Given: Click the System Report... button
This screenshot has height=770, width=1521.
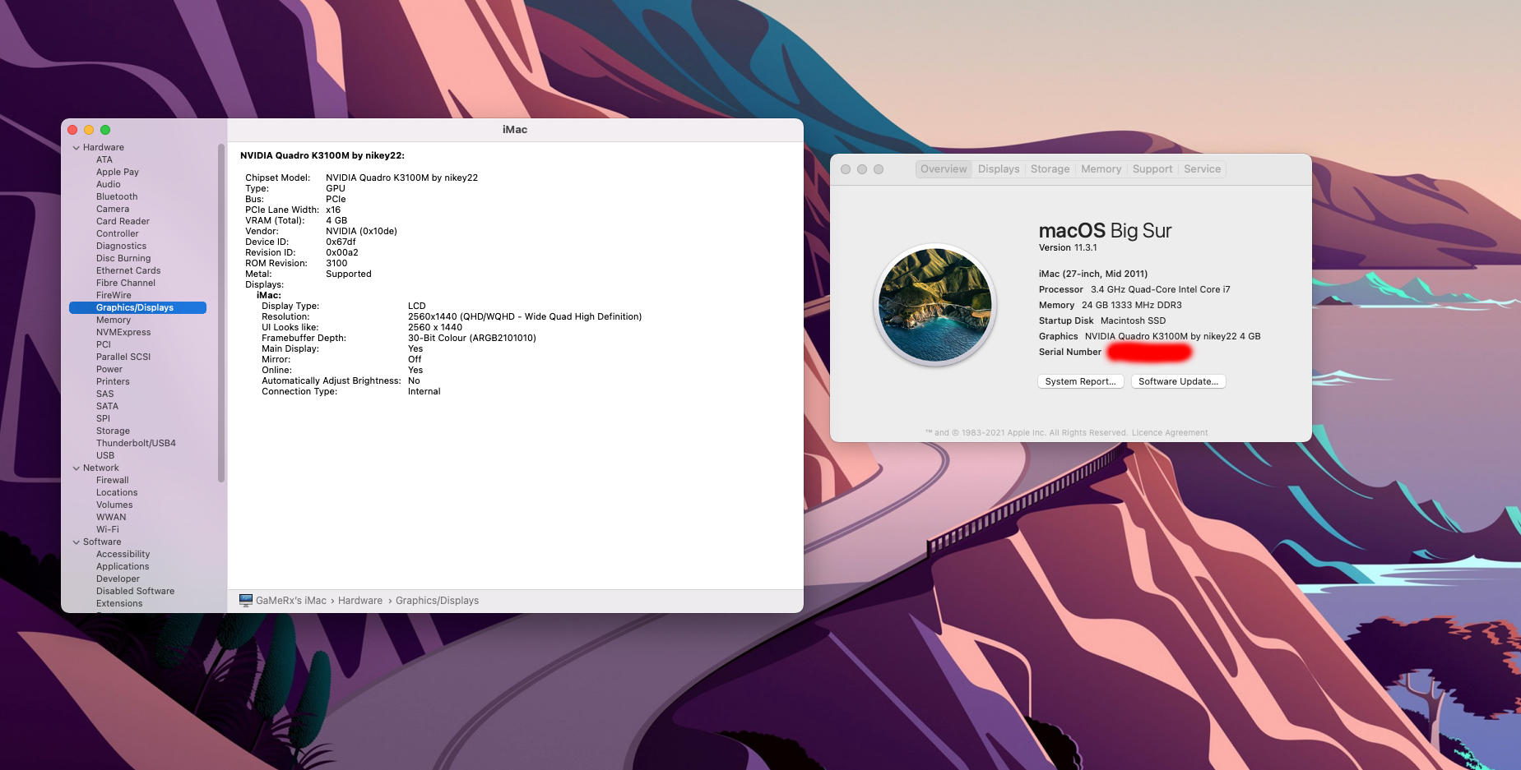Looking at the screenshot, I should tap(1081, 381).
